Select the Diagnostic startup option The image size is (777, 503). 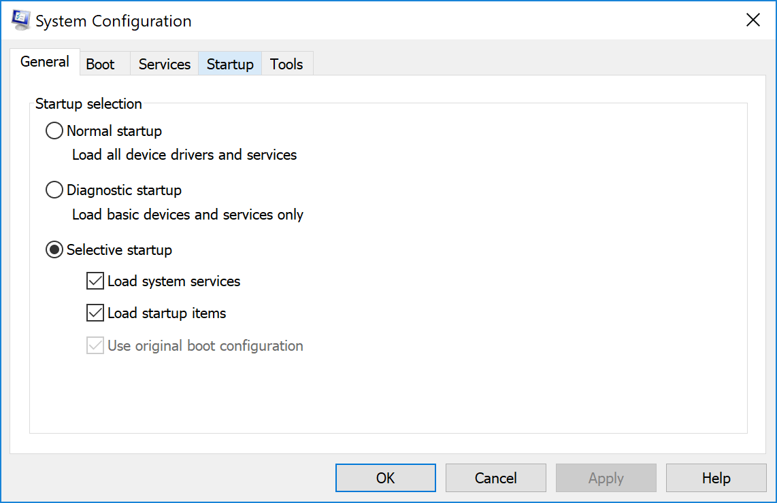pyautogui.click(x=54, y=190)
